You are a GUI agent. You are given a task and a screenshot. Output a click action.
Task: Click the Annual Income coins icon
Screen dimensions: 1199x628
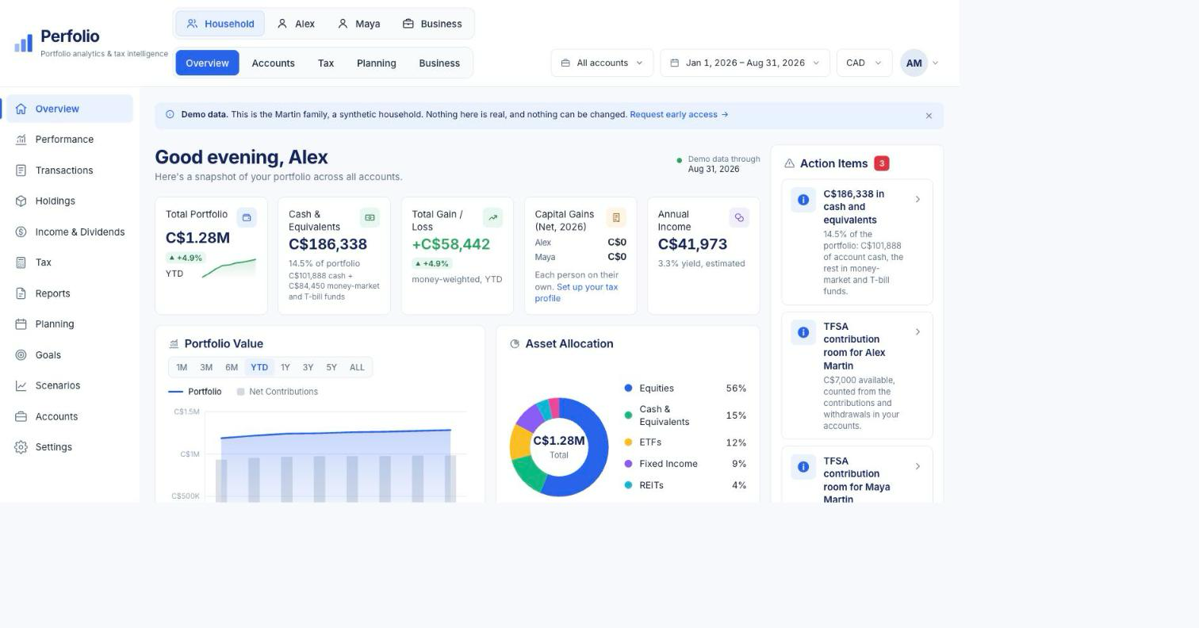coord(739,217)
